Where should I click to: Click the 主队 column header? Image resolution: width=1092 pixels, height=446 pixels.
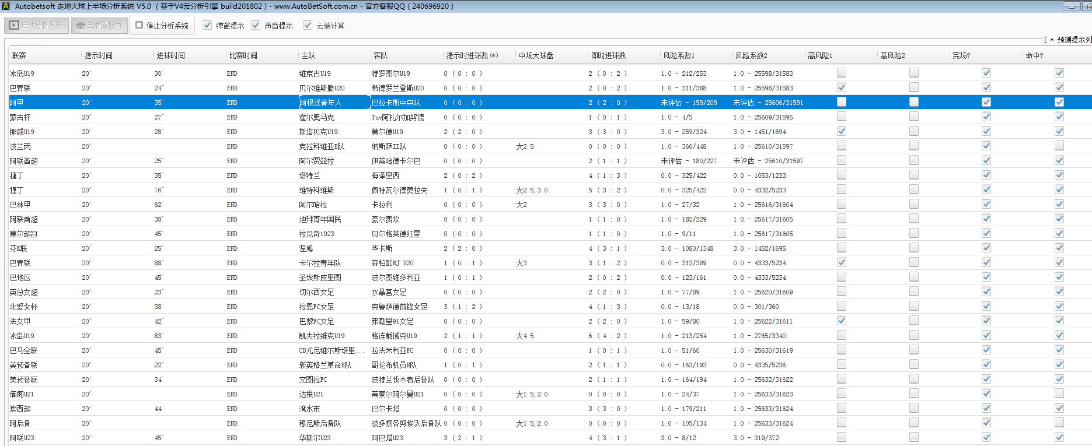tap(308, 56)
